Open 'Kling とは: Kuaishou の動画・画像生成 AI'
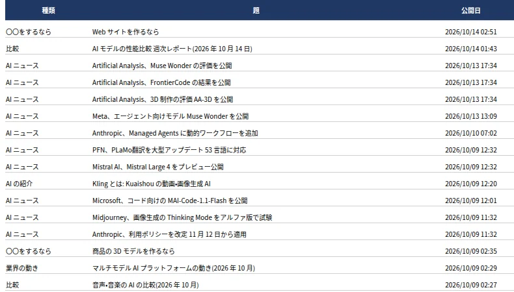 click(x=152, y=184)
